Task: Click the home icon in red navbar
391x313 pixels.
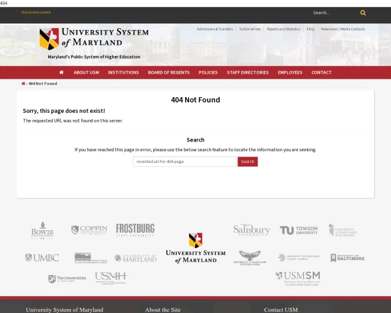Action: (x=61, y=72)
